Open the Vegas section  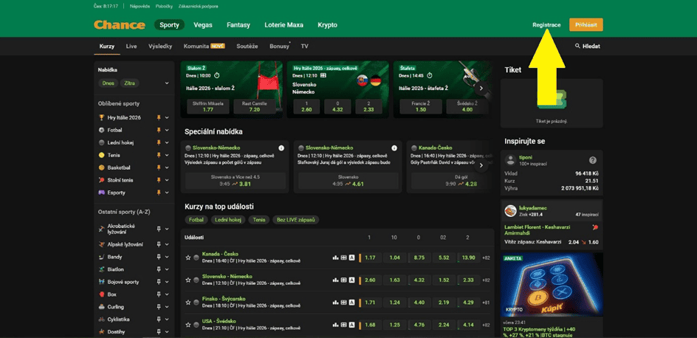203,25
